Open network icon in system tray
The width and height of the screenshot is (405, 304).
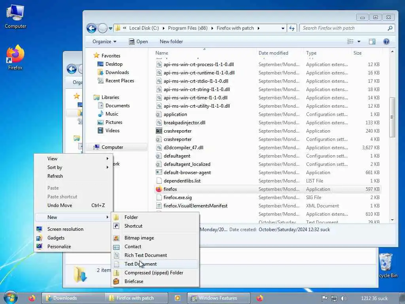pyautogui.click(x=334, y=298)
